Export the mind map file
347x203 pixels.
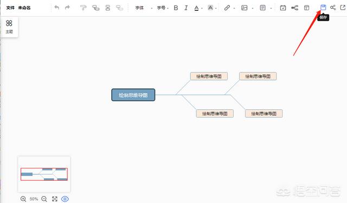point(343,8)
